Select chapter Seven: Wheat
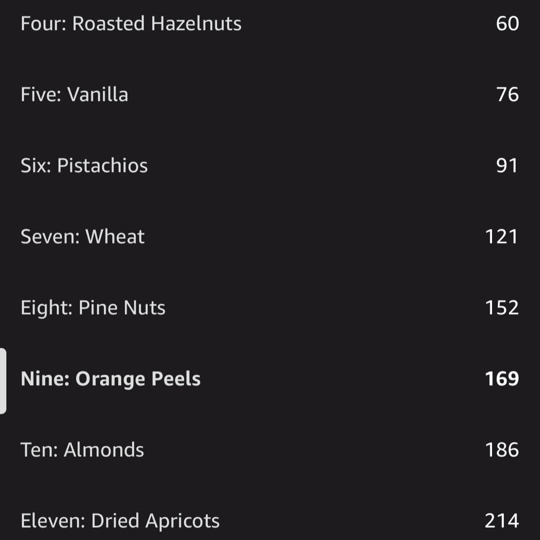Image resolution: width=540 pixels, height=540 pixels. pos(82,236)
